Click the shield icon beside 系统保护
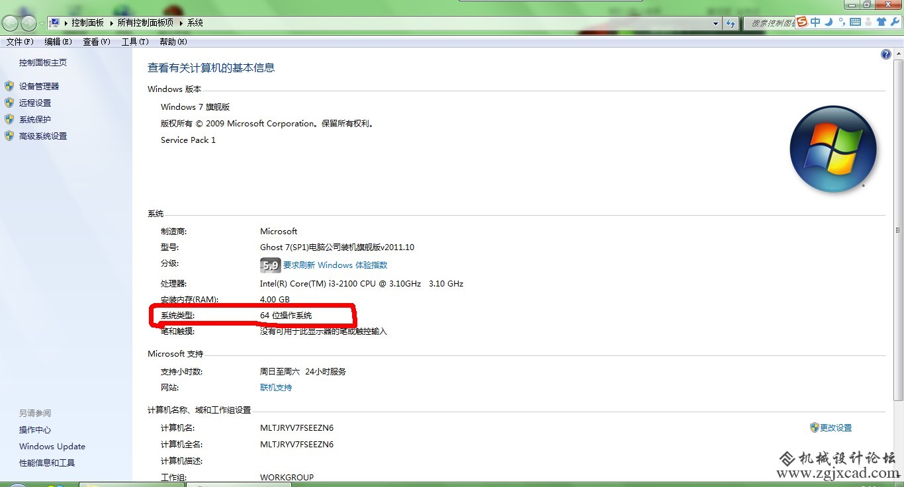 point(9,119)
